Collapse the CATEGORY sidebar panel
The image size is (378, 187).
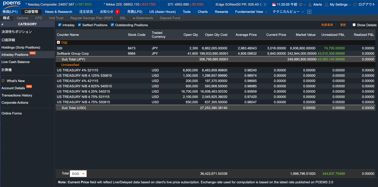[2, 24]
